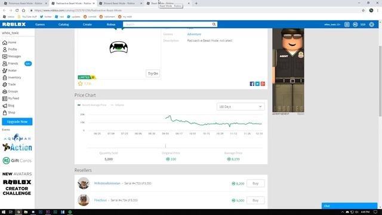The height and width of the screenshot is (215, 382).
Task: Open Blog in the sidebar
Action: 8,106
